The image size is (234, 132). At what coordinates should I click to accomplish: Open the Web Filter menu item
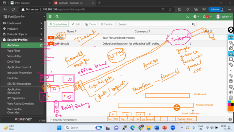click(x=14, y=51)
